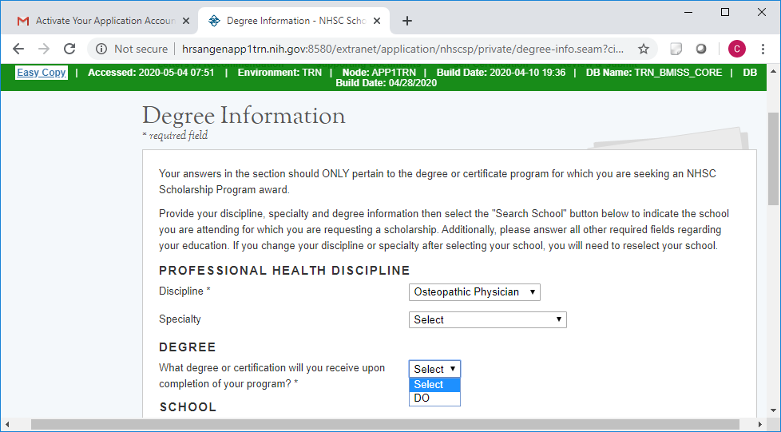Open the Specialty dropdown

488,320
